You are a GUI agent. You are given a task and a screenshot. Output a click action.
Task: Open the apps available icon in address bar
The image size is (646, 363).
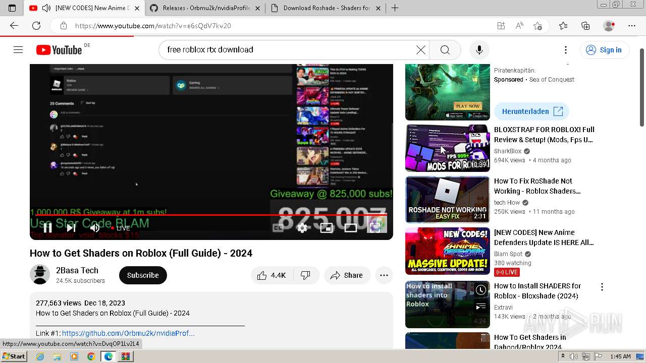[x=501, y=26]
